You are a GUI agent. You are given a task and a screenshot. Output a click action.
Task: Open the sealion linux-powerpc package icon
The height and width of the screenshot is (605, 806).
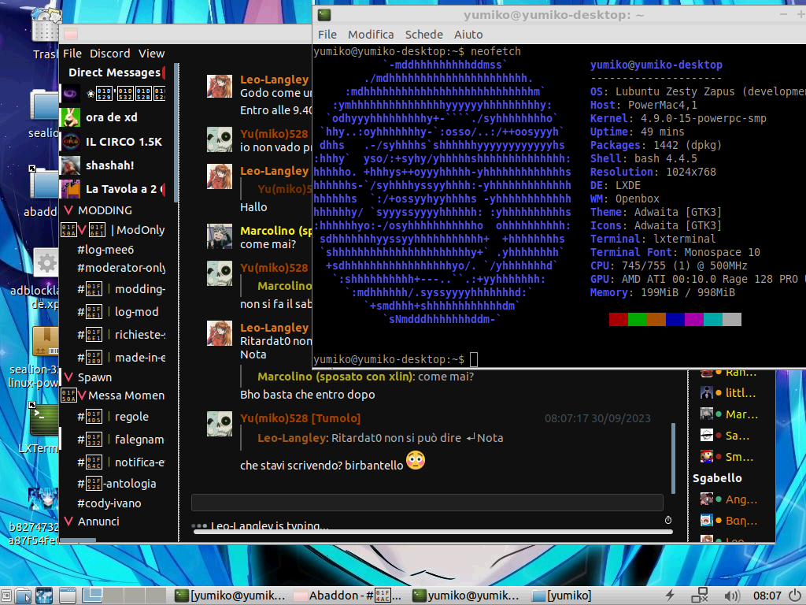[45, 342]
